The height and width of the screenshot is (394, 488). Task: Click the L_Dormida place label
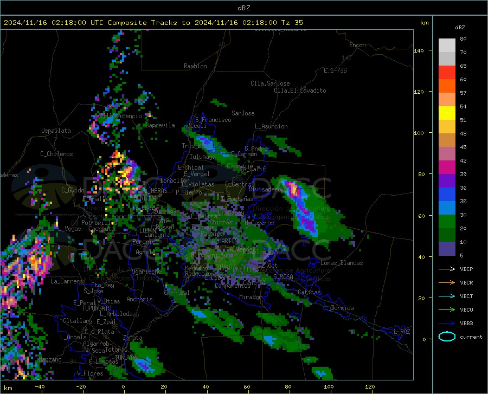(338, 308)
